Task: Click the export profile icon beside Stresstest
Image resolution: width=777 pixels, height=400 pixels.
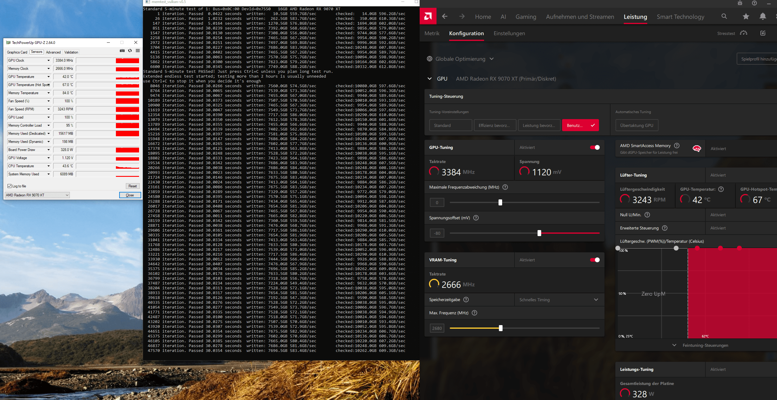Action: (763, 33)
